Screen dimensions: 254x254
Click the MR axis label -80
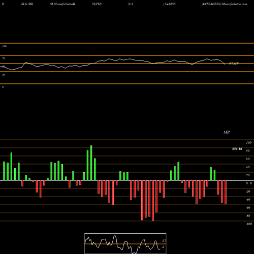(248, 216)
